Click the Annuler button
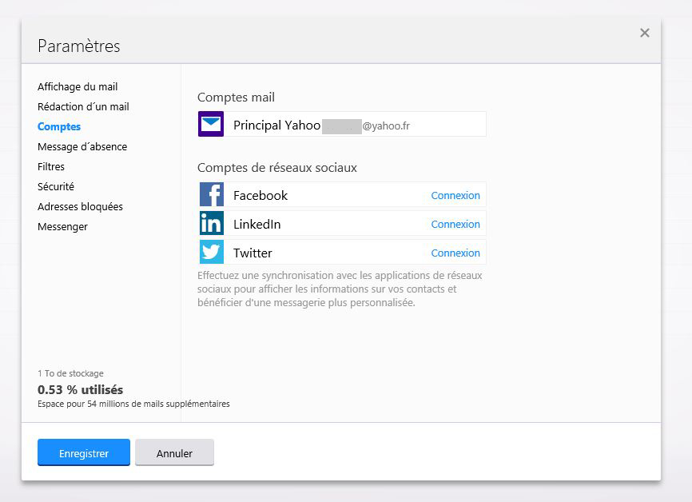692x502 pixels. pyautogui.click(x=174, y=452)
